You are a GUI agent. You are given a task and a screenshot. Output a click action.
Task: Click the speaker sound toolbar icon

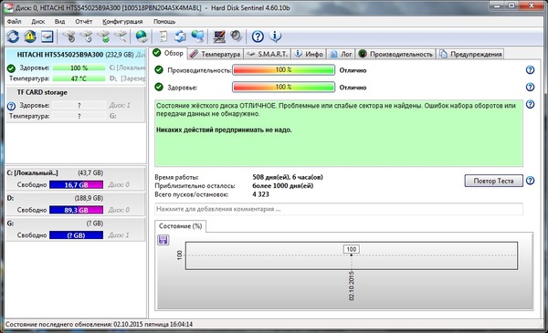pos(237,36)
